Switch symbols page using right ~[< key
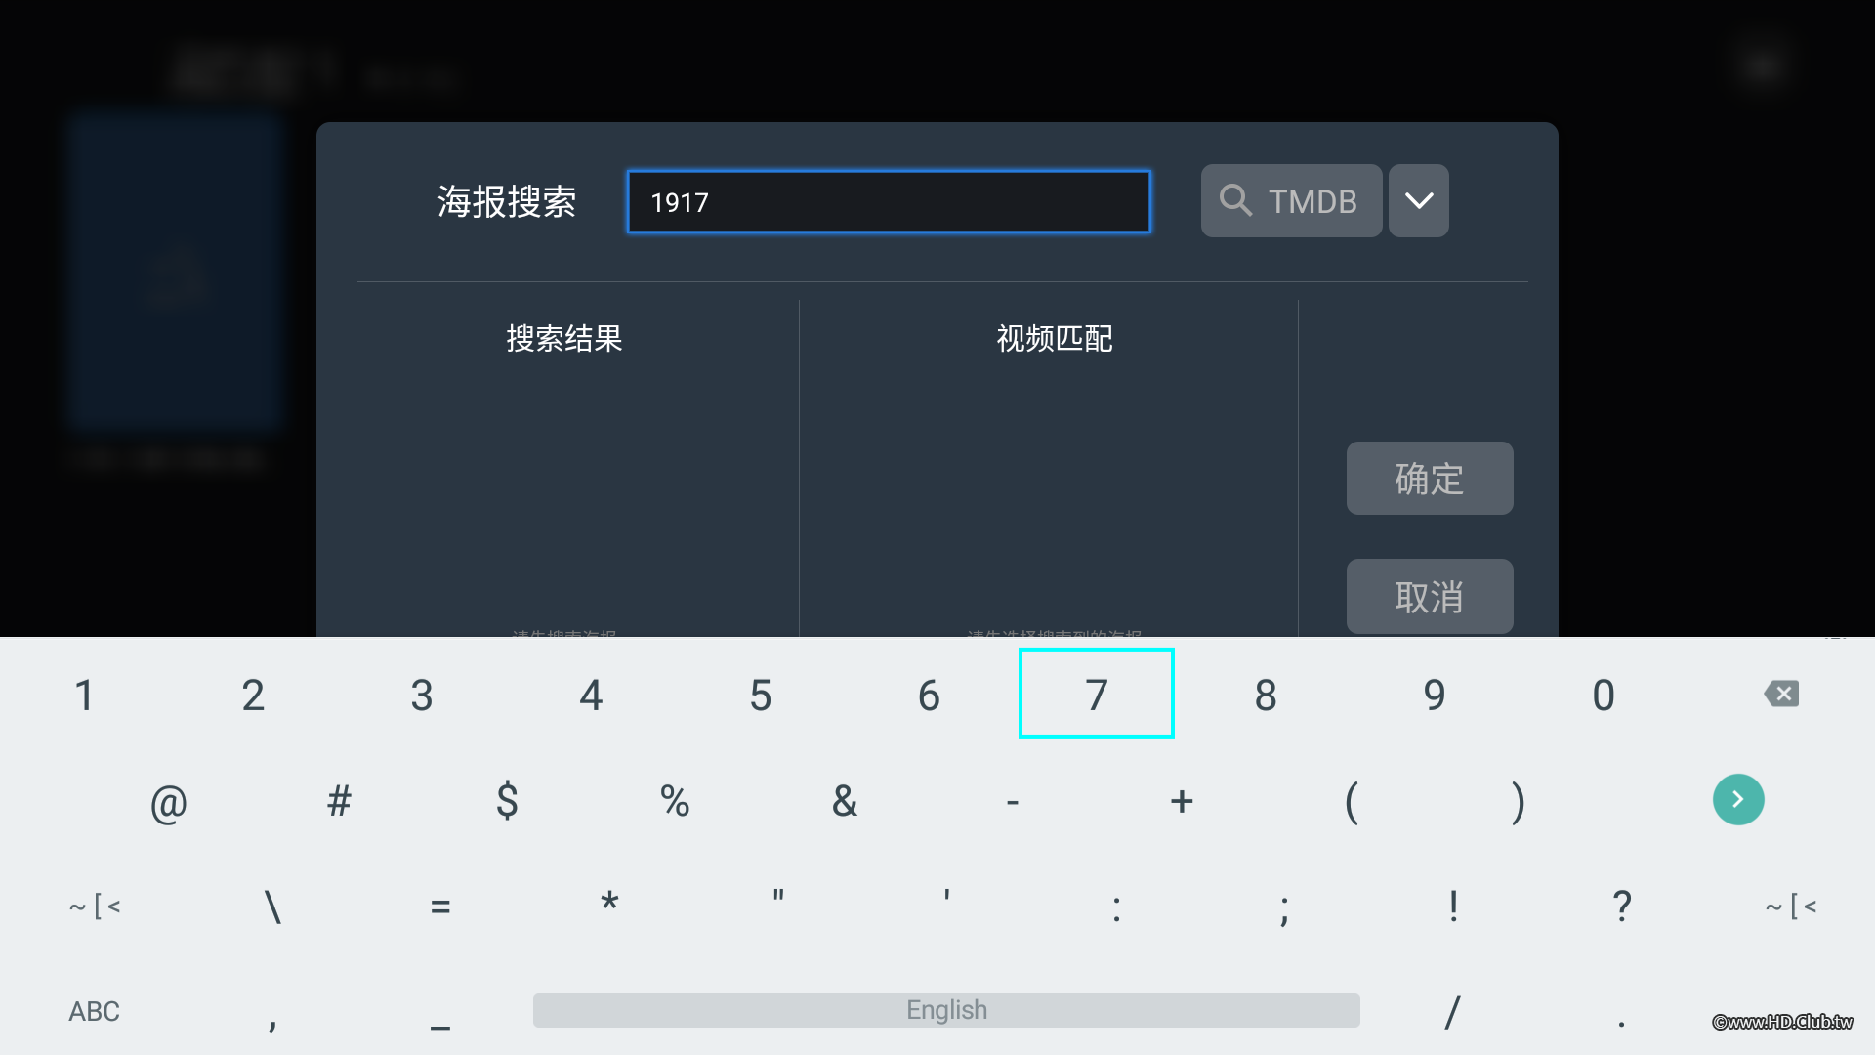 click(1791, 907)
